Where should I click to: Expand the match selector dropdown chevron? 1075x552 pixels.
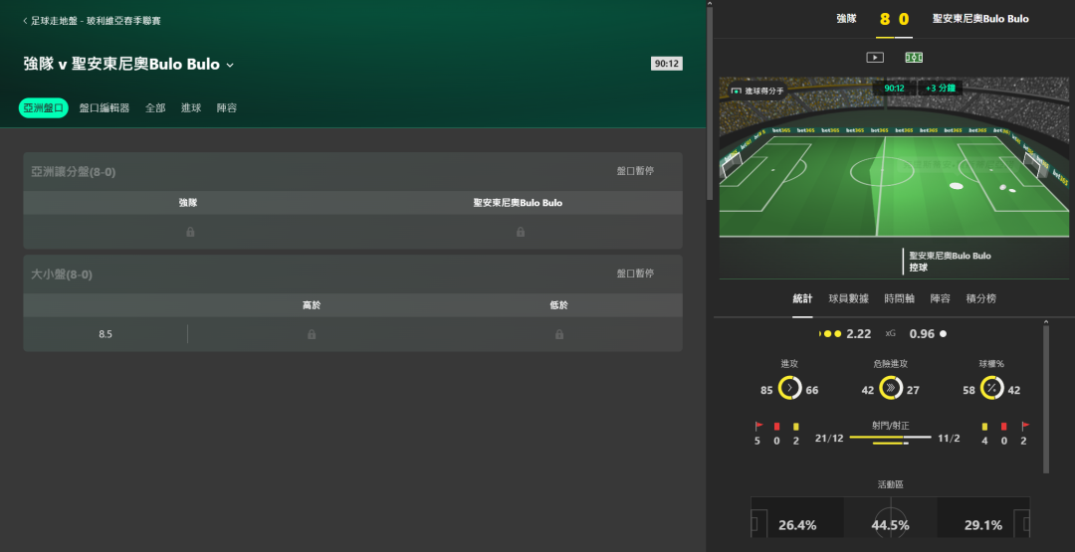(x=230, y=65)
